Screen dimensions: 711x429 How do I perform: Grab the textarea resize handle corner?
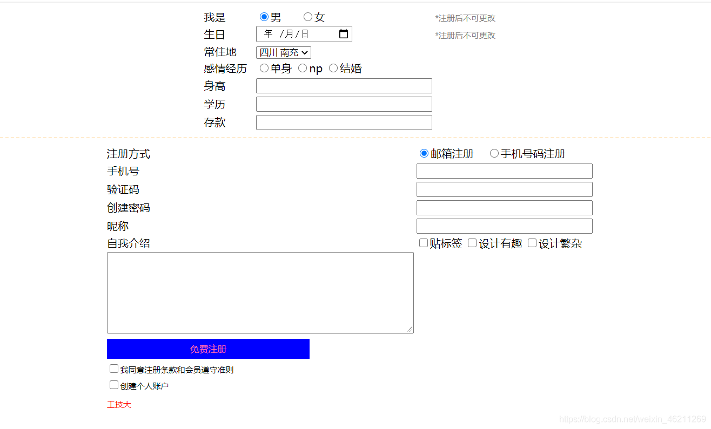(410, 330)
